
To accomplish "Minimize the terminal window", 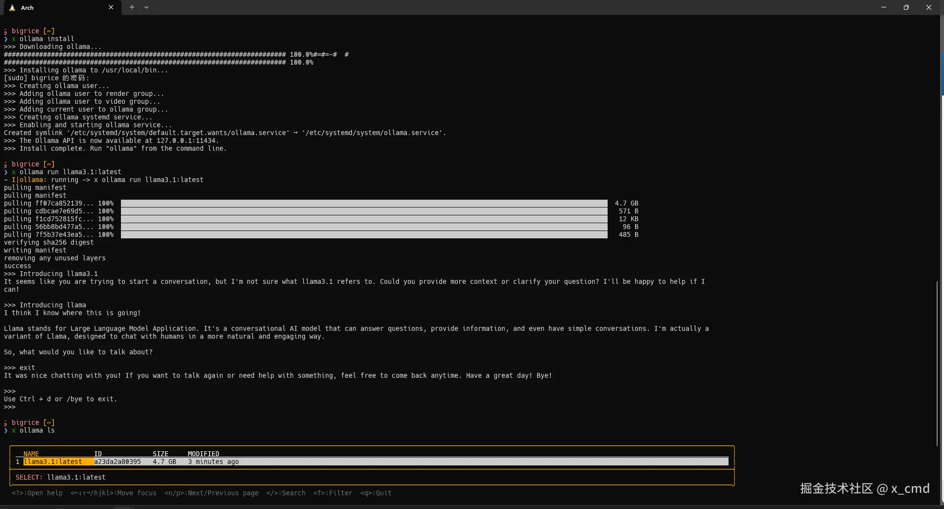I will click(x=884, y=7).
